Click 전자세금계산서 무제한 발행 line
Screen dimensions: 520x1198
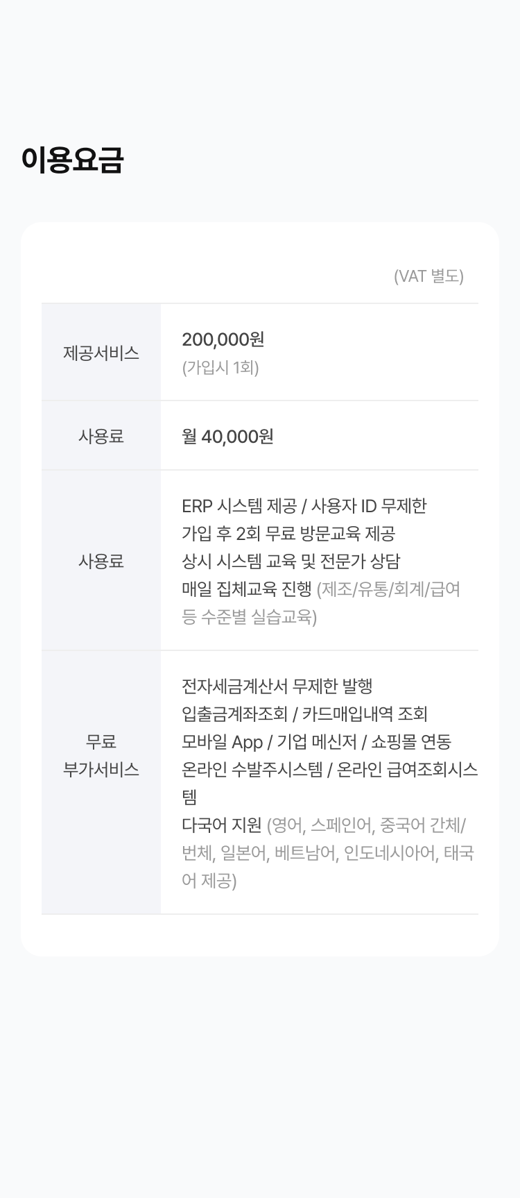[277, 686]
